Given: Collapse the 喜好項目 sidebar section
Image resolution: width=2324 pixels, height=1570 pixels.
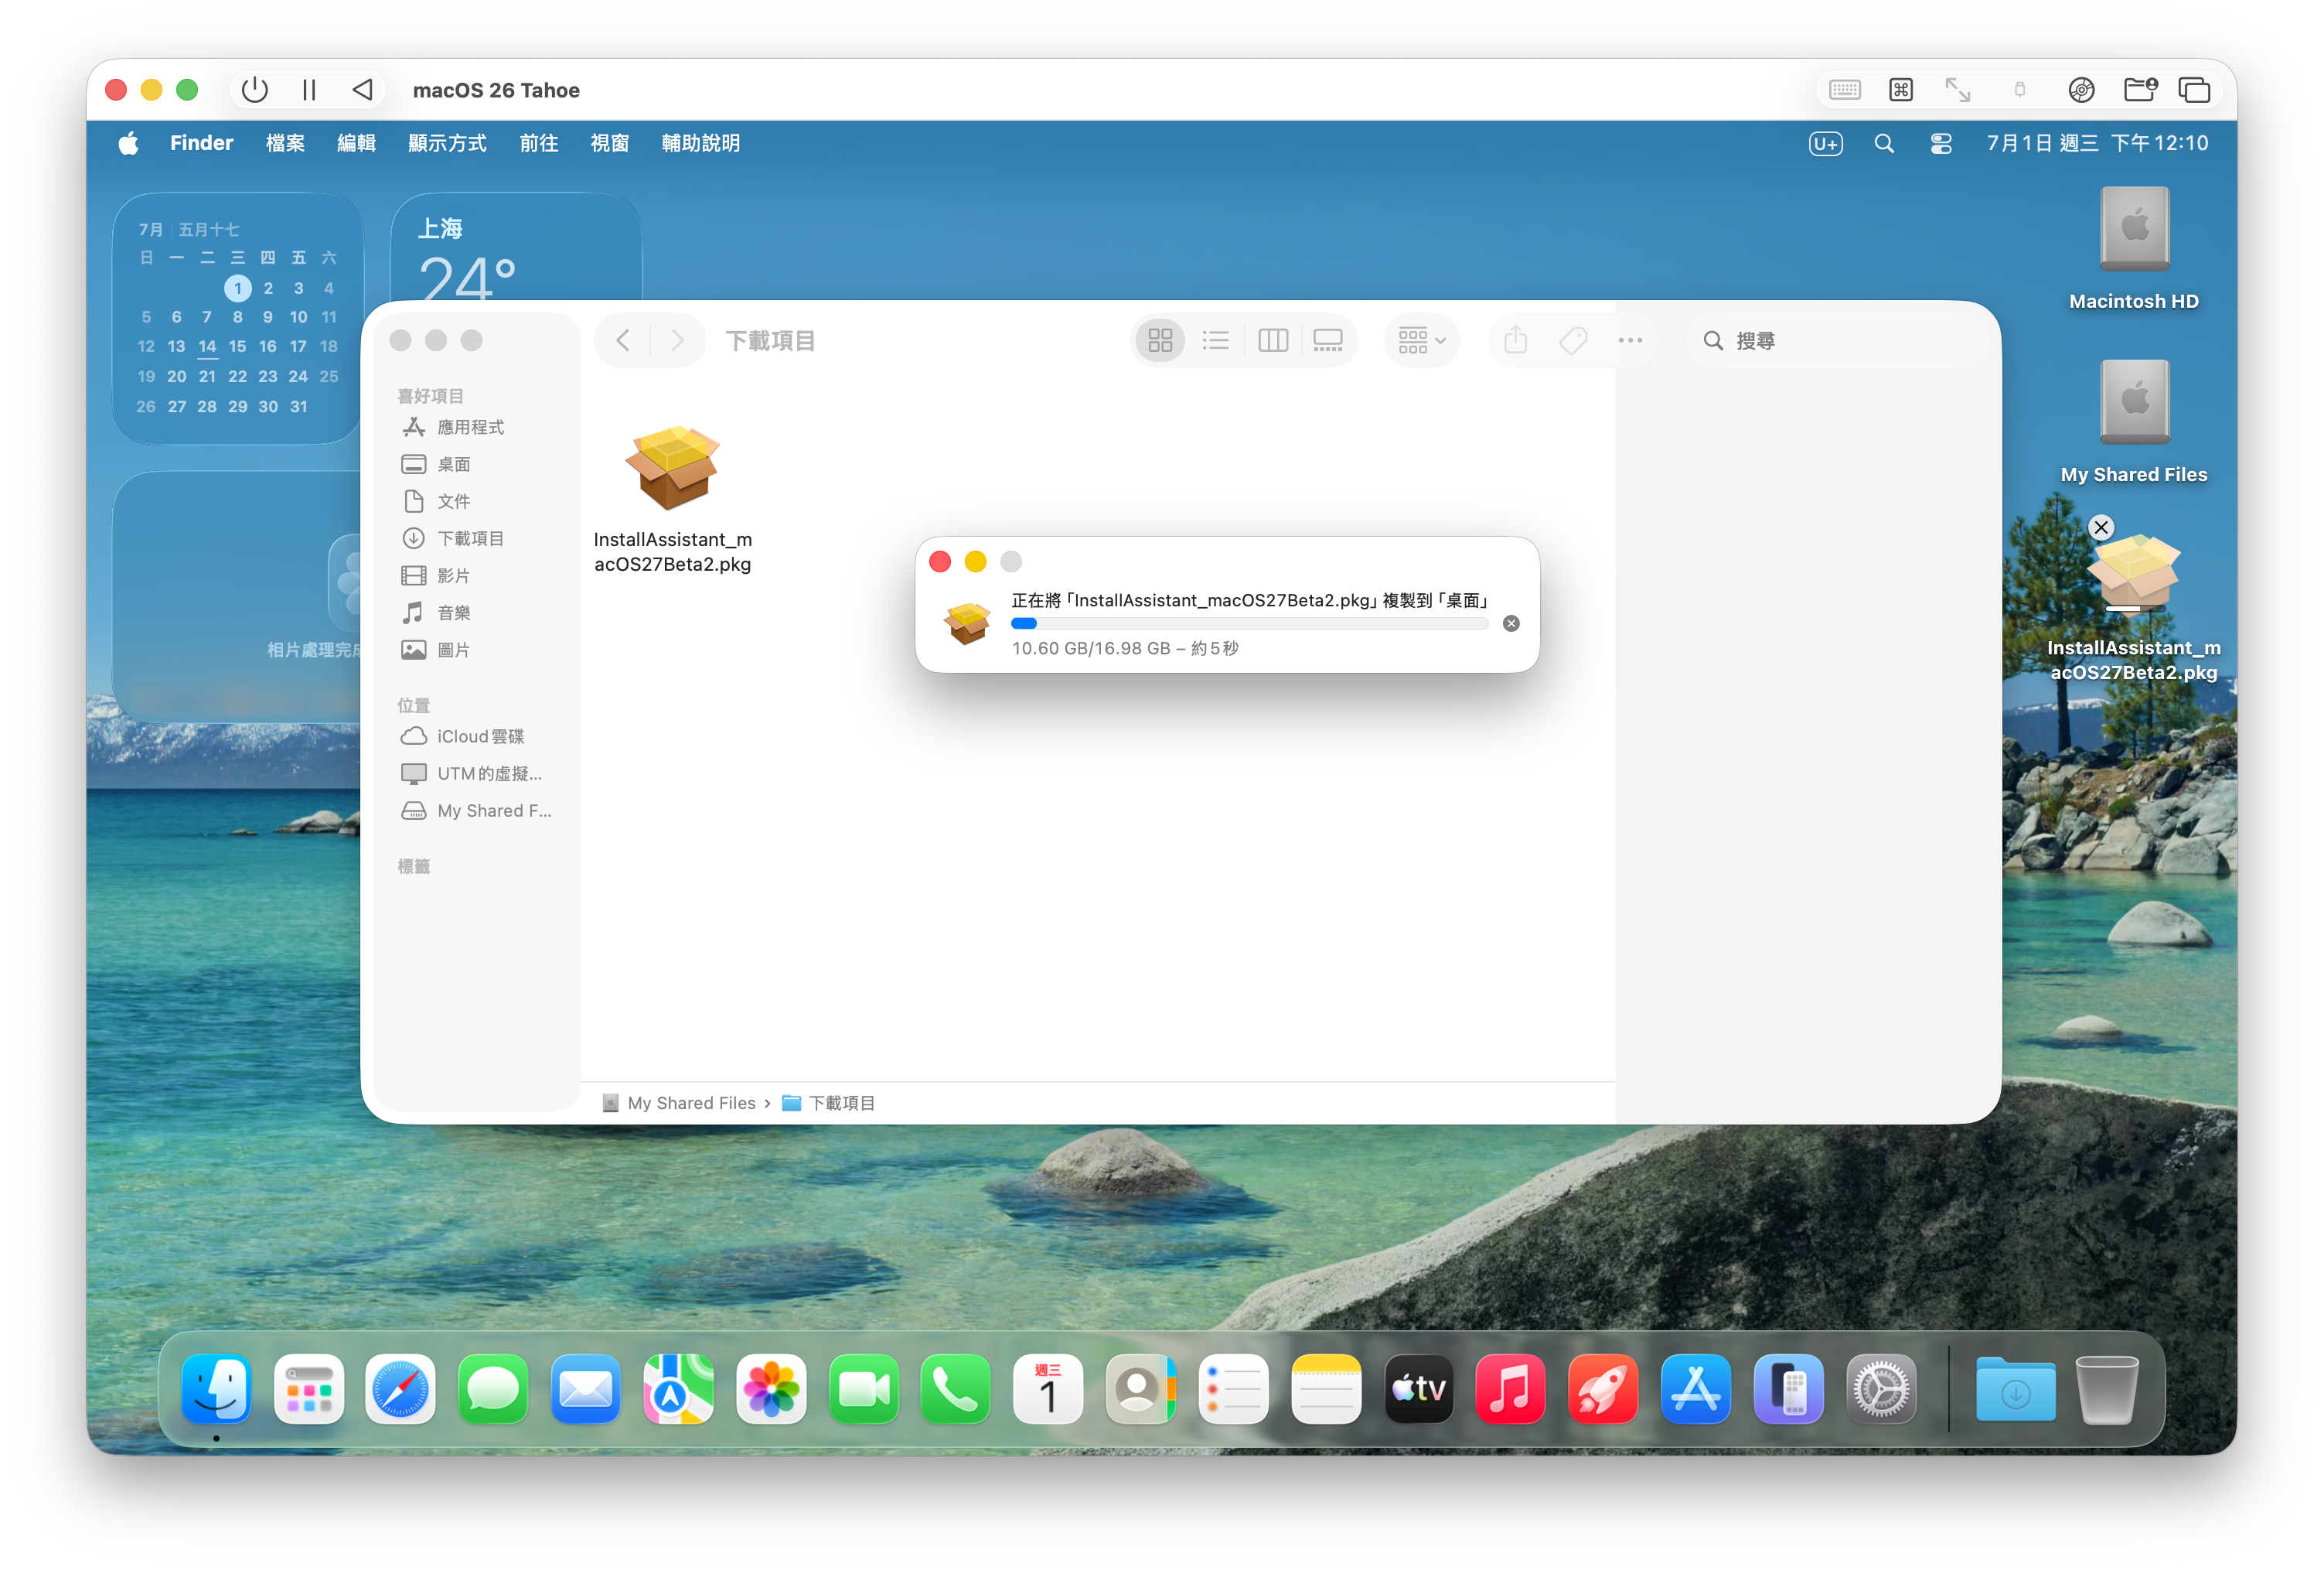Looking at the screenshot, I should (x=430, y=396).
